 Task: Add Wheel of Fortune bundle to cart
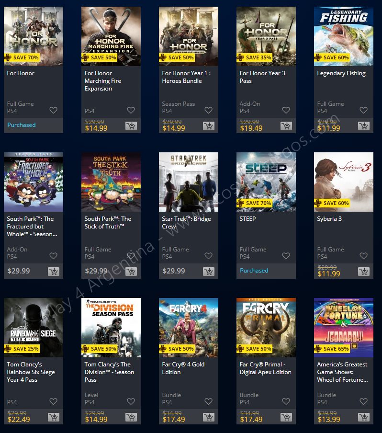[x=364, y=417]
